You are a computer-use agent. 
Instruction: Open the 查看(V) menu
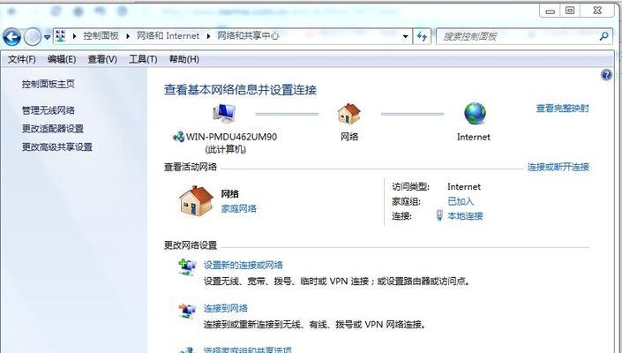(102, 59)
